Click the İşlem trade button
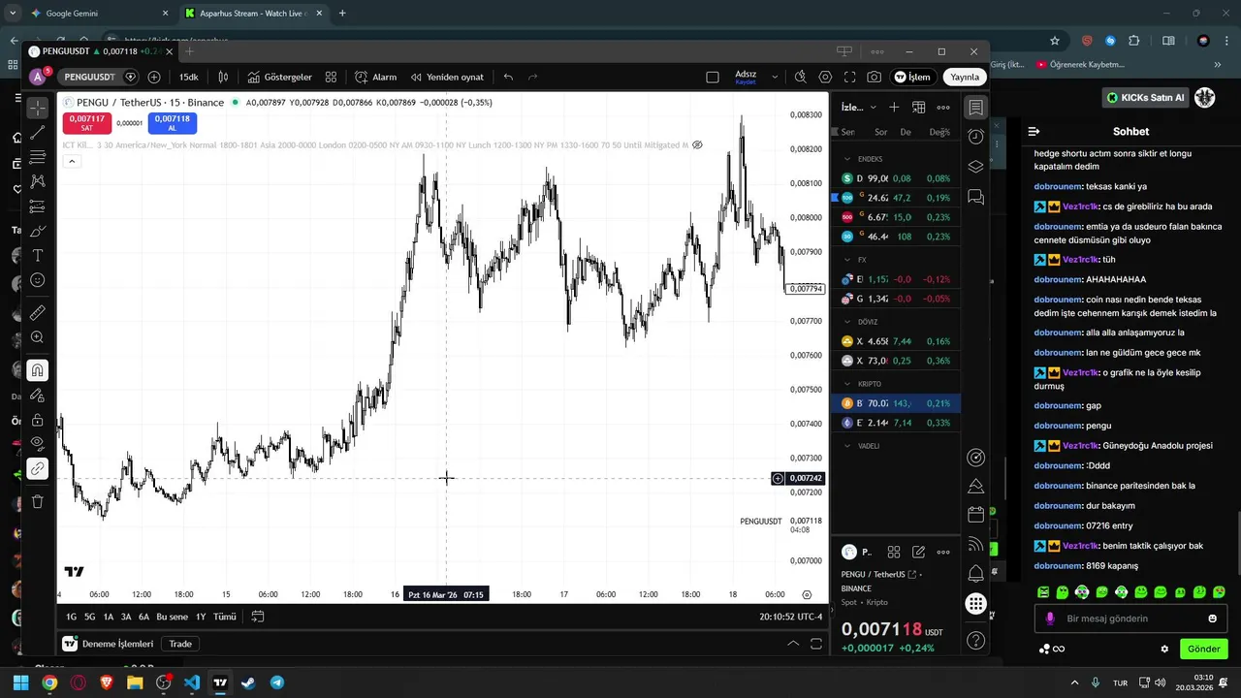The height and width of the screenshot is (698, 1241). point(912,77)
